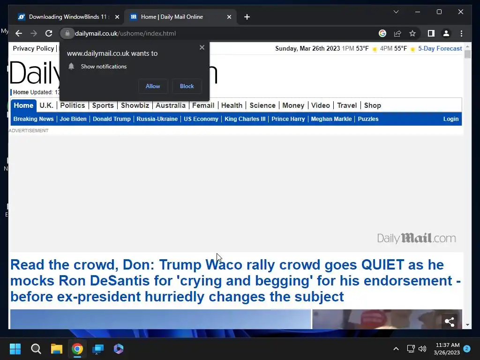Open the Australia section

pos(171,105)
